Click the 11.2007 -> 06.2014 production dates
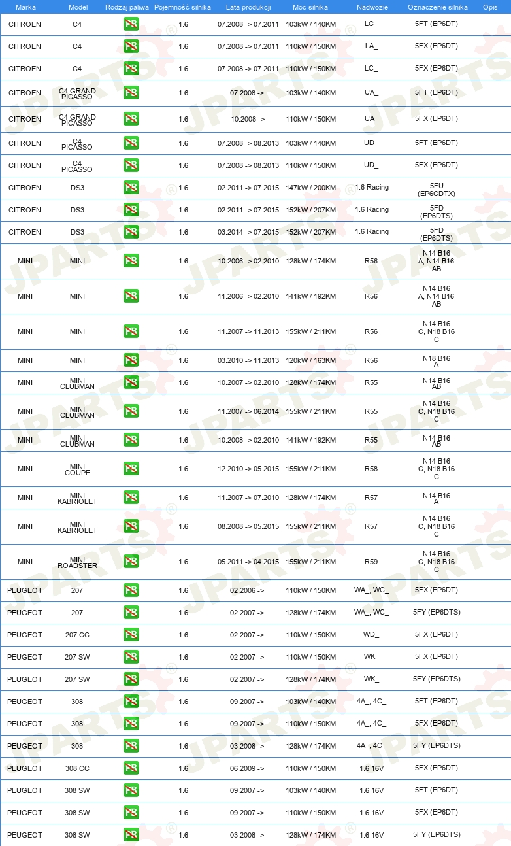This screenshot has width=511, height=846. pos(248,411)
